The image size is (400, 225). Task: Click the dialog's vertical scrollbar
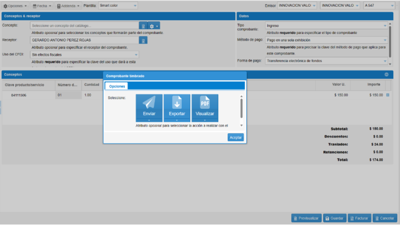pos(241,108)
